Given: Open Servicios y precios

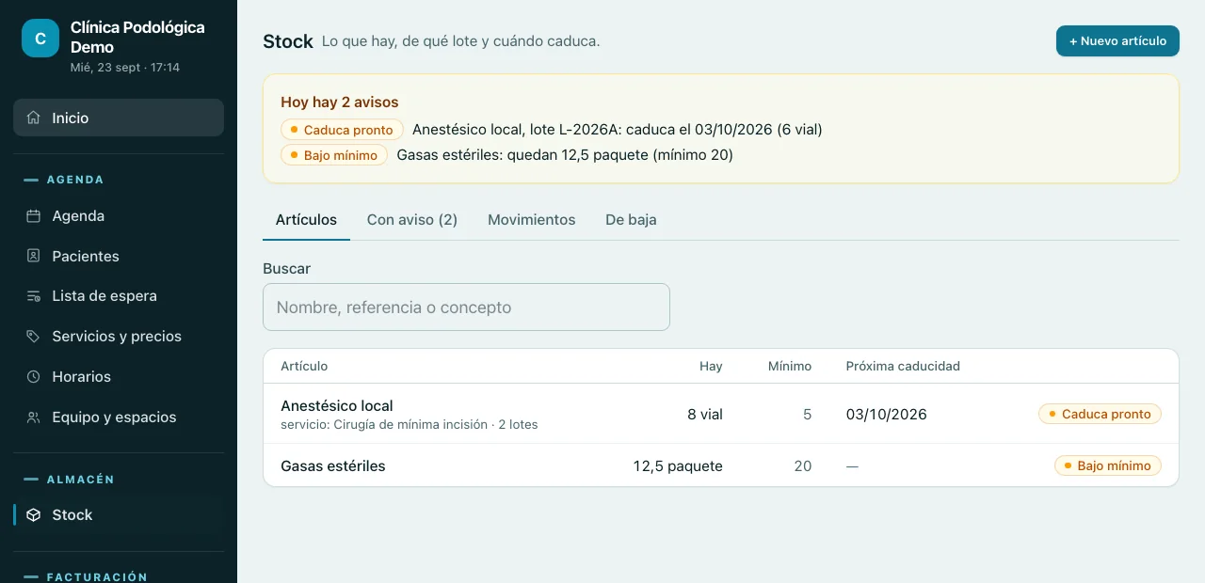Looking at the screenshot, I should tap(119, 337).
